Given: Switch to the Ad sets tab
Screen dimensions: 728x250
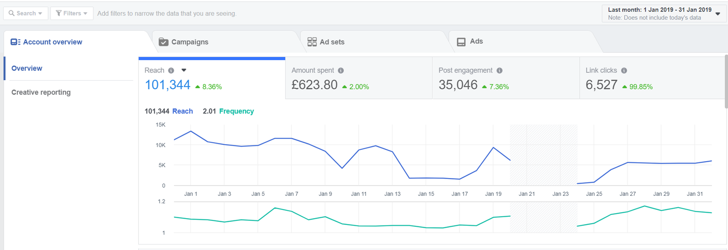Looking at the screenshot, I should point(332,42).
